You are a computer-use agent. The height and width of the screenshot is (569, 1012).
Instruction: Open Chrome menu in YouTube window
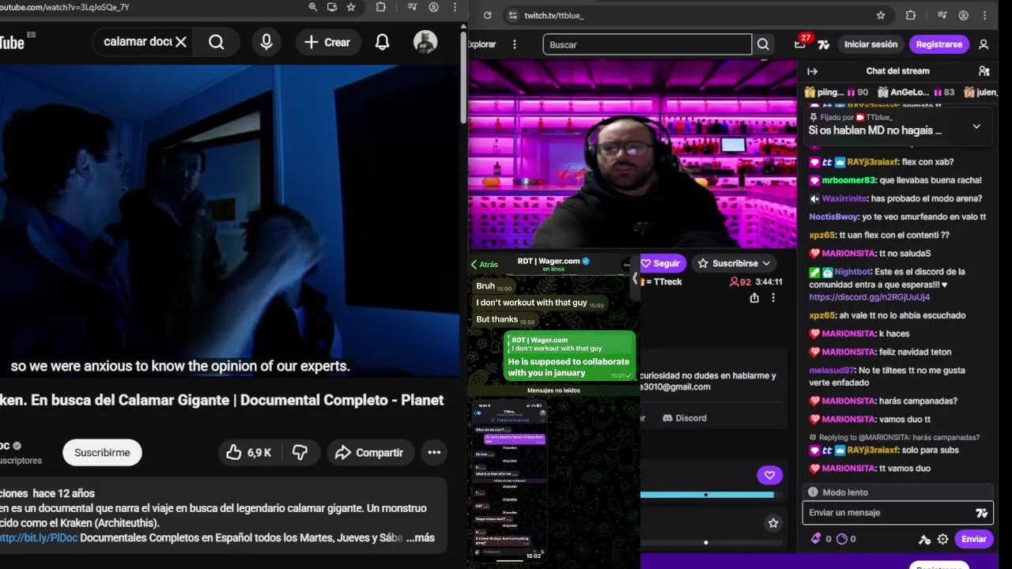[455, 7]
